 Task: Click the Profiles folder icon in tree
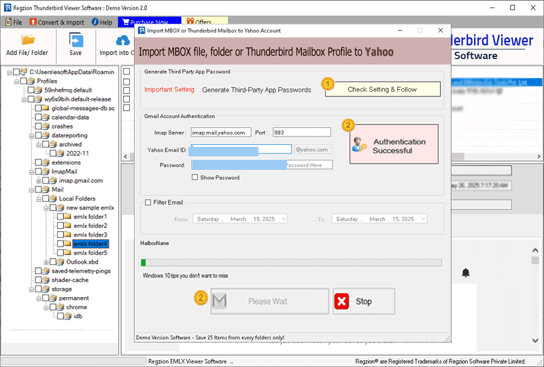pos(31,81)
